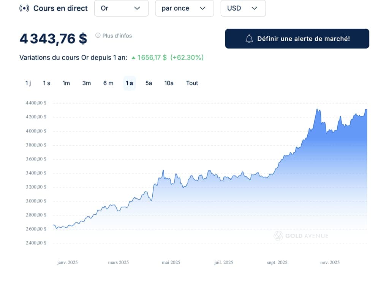Click the bell icon in the alert button

coord(249,39)
